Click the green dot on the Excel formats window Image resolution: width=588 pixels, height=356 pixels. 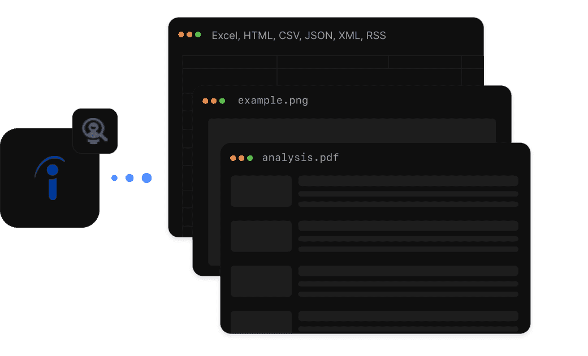tap(198, 34)
